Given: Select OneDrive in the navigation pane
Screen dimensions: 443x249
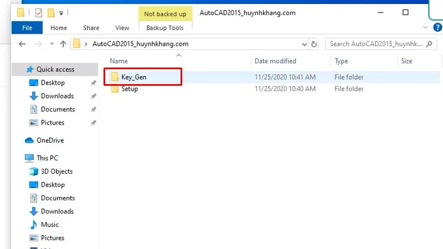Looking at the screenshot, I should [50, 141].
